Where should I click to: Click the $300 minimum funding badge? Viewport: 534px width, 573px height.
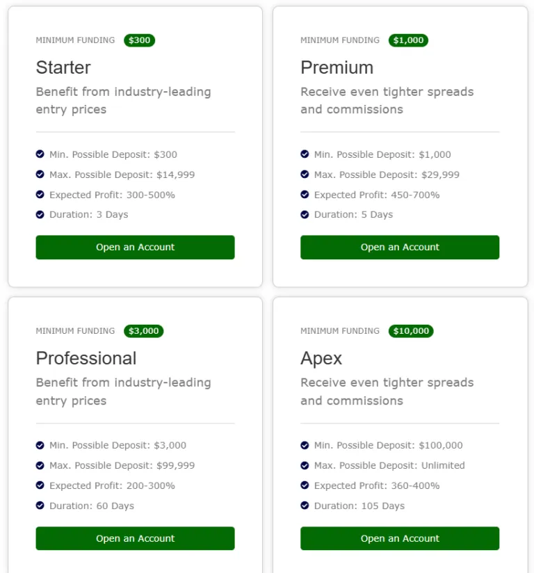[140, 40]
